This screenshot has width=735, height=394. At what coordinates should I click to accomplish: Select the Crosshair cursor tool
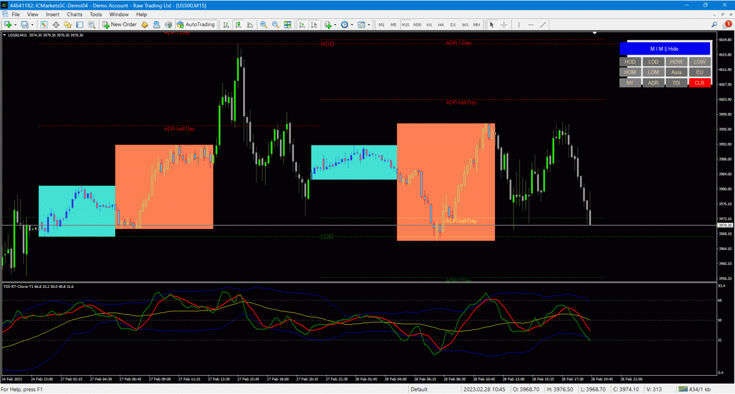pyautogui.click(x=504, y=25)
